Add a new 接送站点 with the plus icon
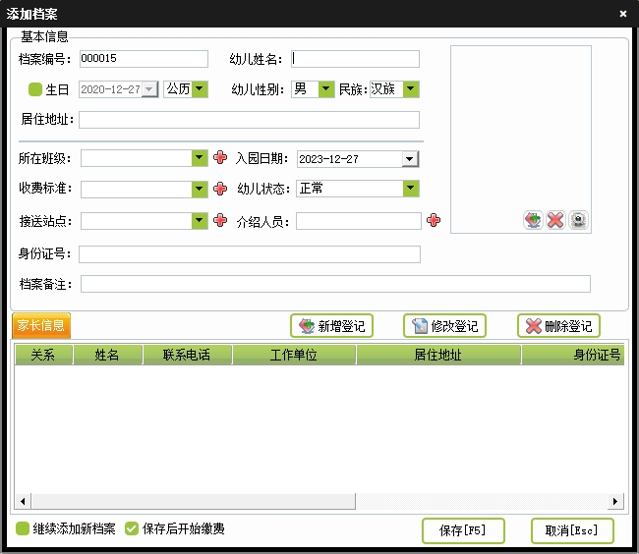The width and height of the screenshot is (639, 554). (x=220, y=220)
